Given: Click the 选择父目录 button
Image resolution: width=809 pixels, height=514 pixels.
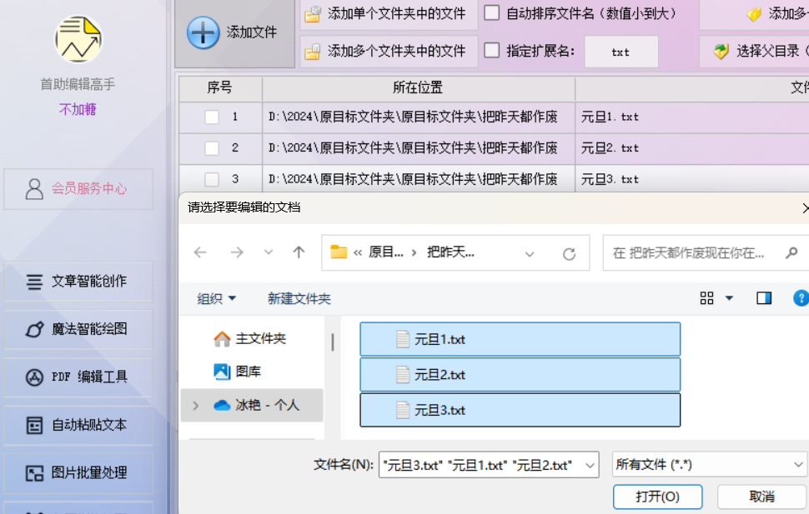Looking at the screenshot, I should 754,52.
